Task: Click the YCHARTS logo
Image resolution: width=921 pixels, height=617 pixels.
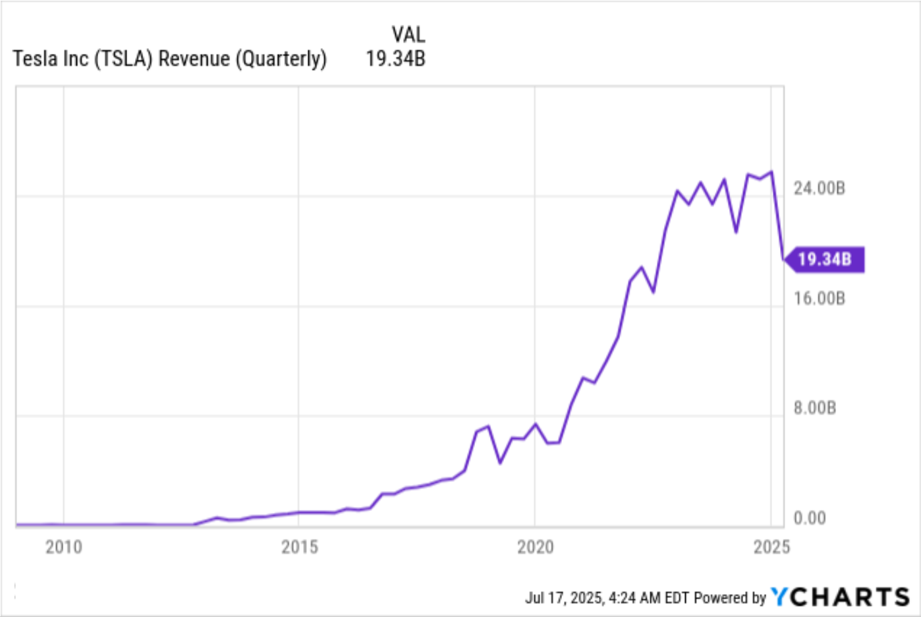Action: point(841,597)
